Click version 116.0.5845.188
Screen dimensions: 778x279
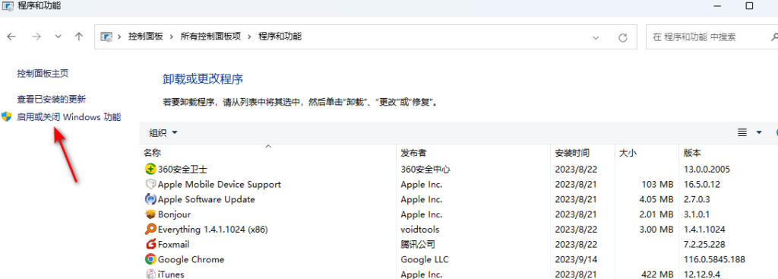[x=713, y=259]
